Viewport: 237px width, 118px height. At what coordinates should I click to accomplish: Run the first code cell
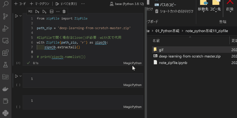(x=17, y=16)
